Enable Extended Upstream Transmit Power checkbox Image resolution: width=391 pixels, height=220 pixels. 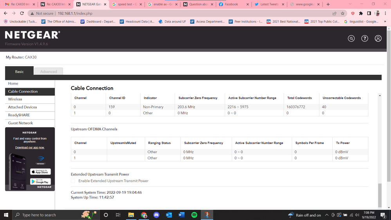click(73, 181)
